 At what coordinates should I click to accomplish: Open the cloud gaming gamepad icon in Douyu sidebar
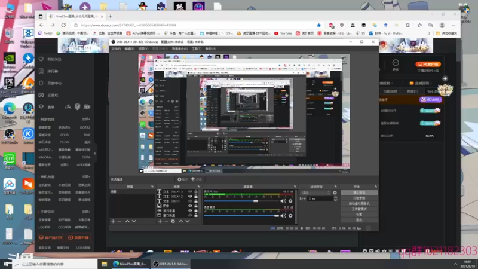coord(41,95)
